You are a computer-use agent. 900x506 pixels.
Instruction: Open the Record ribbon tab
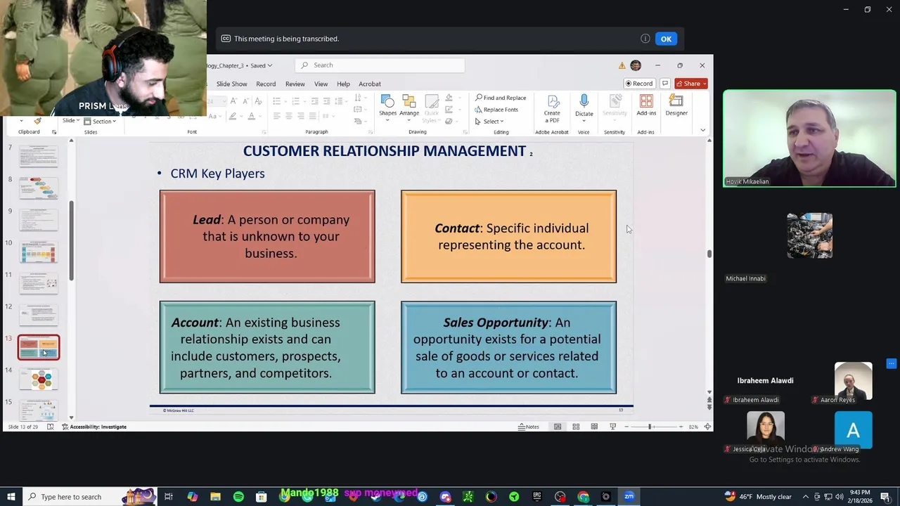tap(266, 84)
